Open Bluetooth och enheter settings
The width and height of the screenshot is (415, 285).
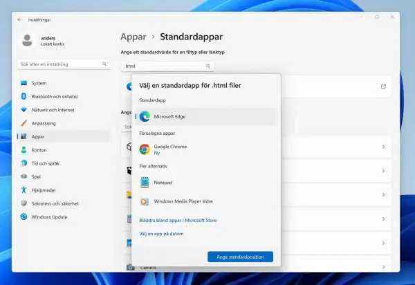pos(64,97)
